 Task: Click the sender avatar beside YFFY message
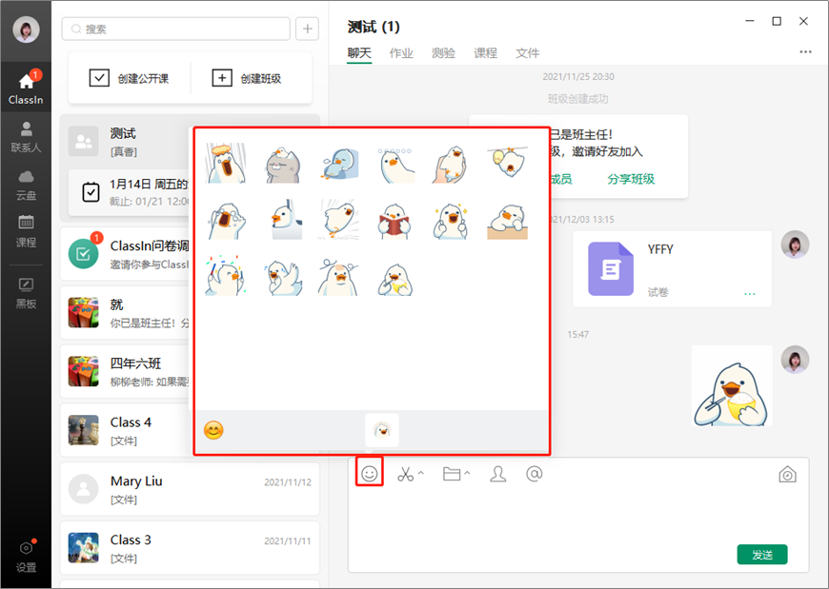click(795, 245)
